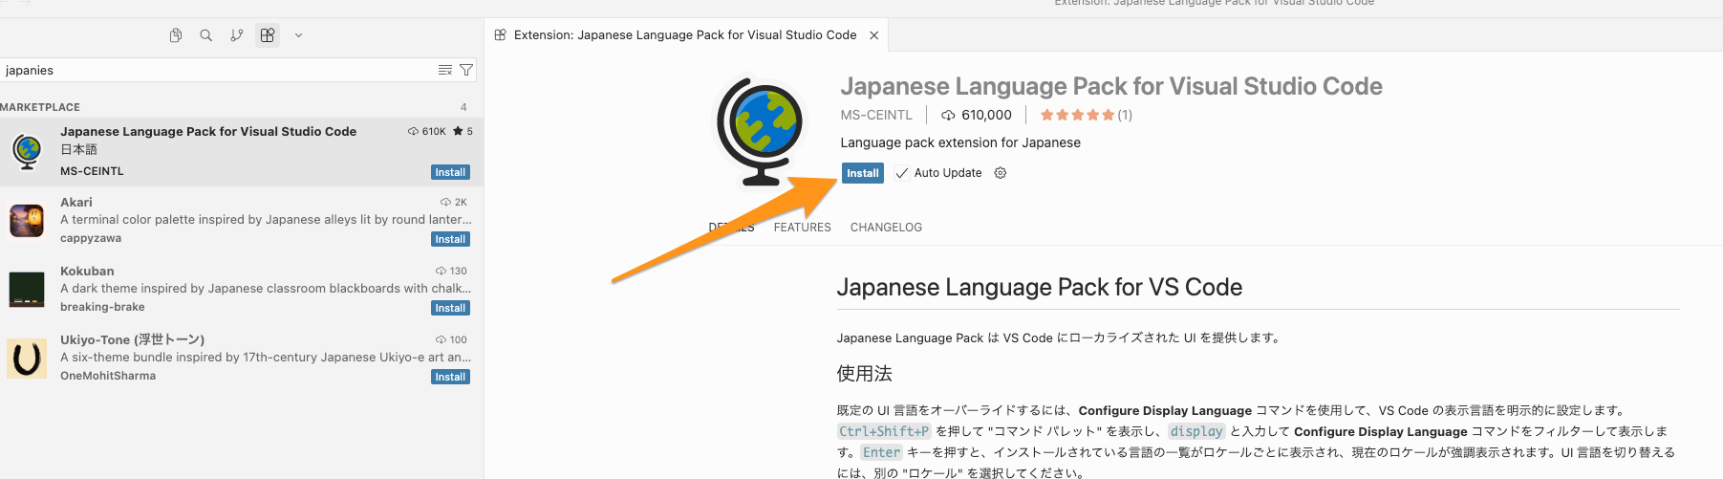Screen dimensions: 1723x479
Task: Click the globe icon in the list
Action: (28, 151)
